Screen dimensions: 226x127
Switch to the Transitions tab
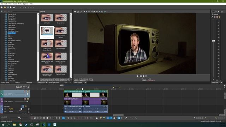(x=29, y=82)
